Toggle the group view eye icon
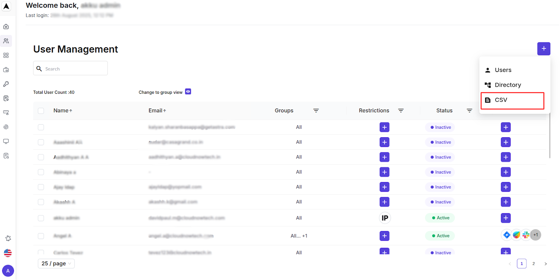The image size is (560, 280). (x=188, y=91)
